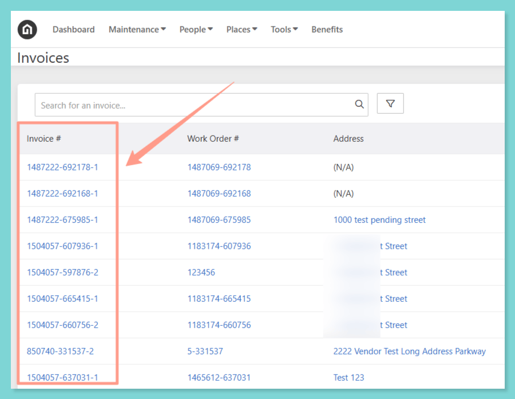The height and width of the screenshot is (399, 515).
Task: Open work order 1487069-692178
Action: (x=219, y=167)
